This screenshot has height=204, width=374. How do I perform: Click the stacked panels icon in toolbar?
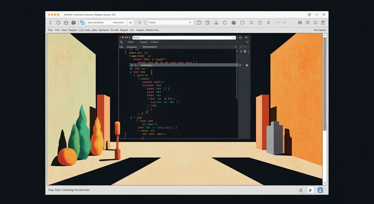point(66,23)
